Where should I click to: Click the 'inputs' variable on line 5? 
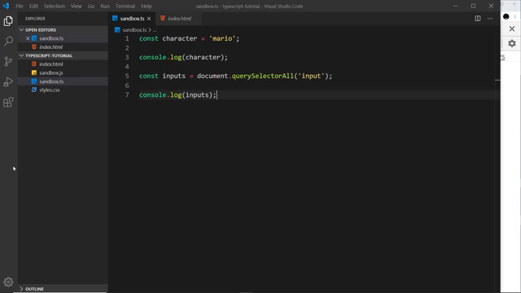(x=173, y=76)
